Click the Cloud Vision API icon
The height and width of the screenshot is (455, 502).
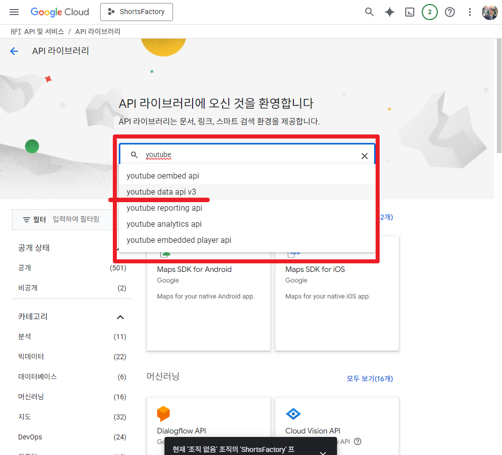[292, 414]
